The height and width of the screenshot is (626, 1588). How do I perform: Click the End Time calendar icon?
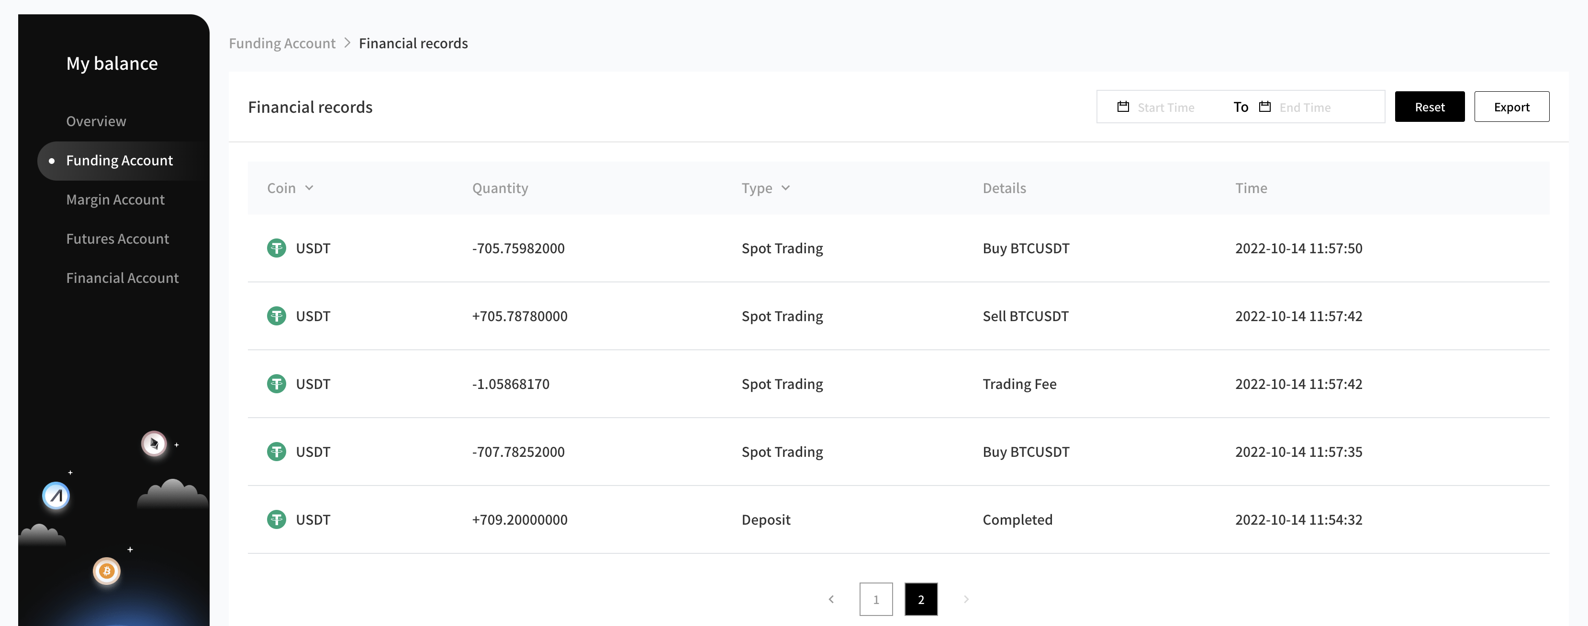pos(1264,107)
